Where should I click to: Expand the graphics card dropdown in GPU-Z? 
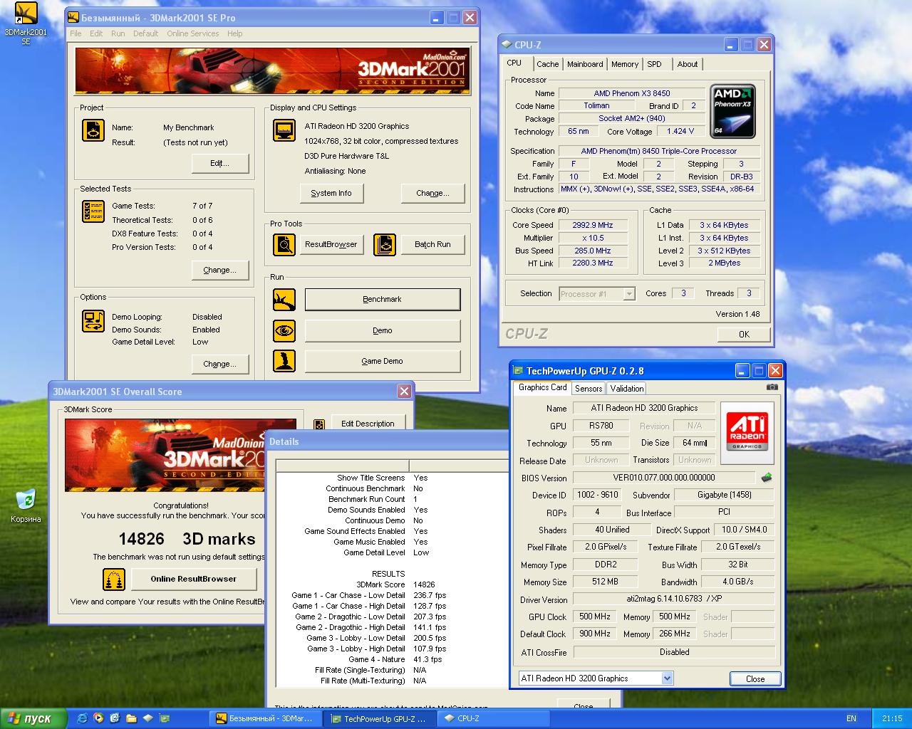[667, 678]
